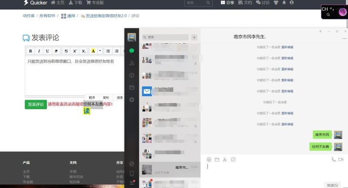Viewport: 348px width, 188px height.
Task: Follow the 所有软件 breadcrumb link
Action: pyautogui.click(x=47, y=16)
